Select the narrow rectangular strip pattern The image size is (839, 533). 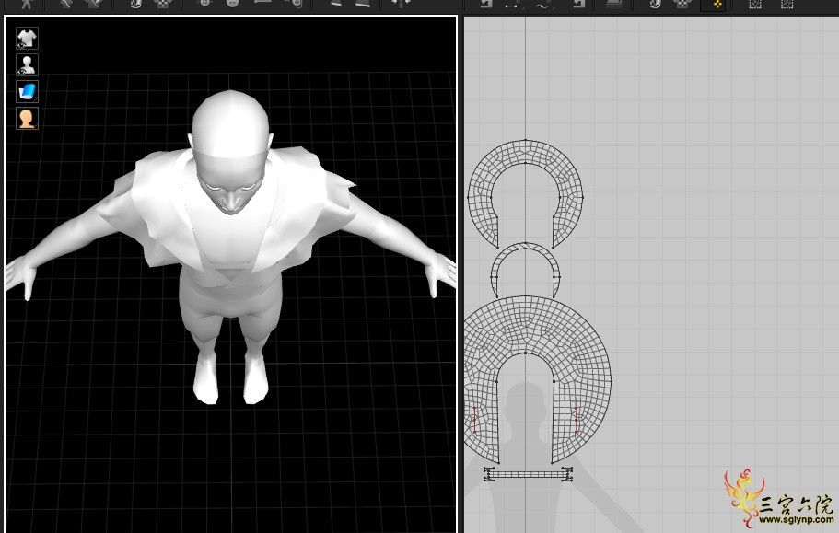pyautogui.click(x=528, y=474)
